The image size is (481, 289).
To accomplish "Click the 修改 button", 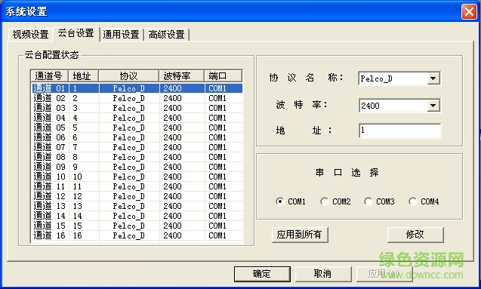I will (415, 235).
